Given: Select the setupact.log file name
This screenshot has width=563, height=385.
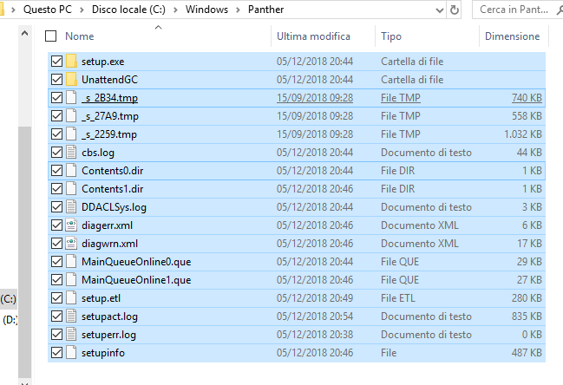Looking at the screenshot, I should (109, 316).
